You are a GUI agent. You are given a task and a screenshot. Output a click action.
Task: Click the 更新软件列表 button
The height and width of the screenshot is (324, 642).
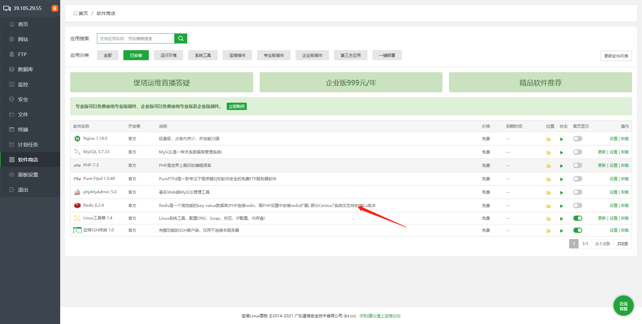click(616, 56)
